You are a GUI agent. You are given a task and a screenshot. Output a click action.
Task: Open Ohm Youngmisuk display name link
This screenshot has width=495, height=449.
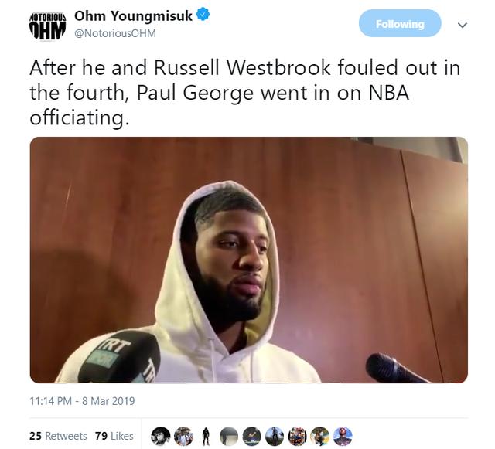[133, 15]
